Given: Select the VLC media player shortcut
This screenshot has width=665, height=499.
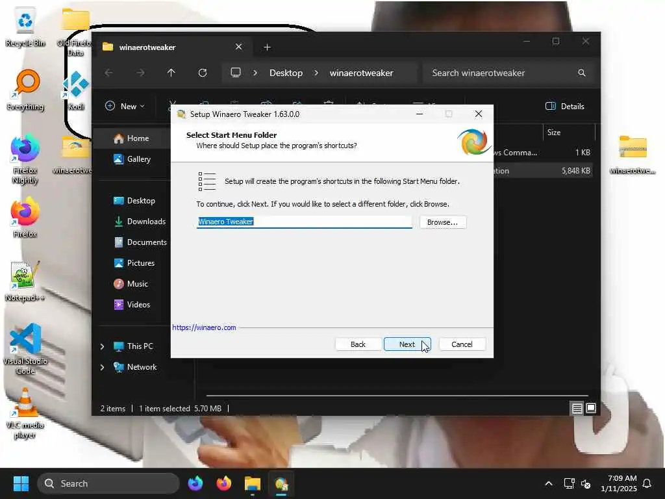Looking at the screenshot, I should [25, 413].
